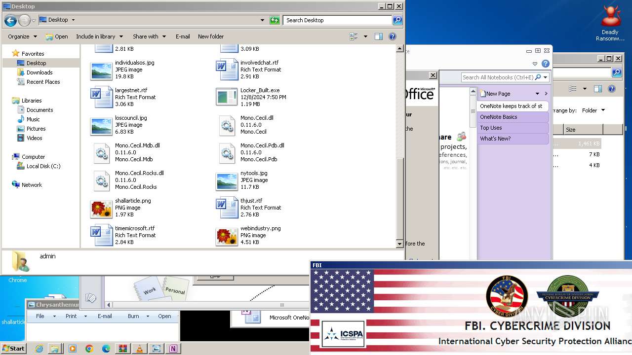The width and height of the screenshot is (632, 355).
Task: Open the views options dropdown arrow in Desktop window
Action: tap(365, 36)
